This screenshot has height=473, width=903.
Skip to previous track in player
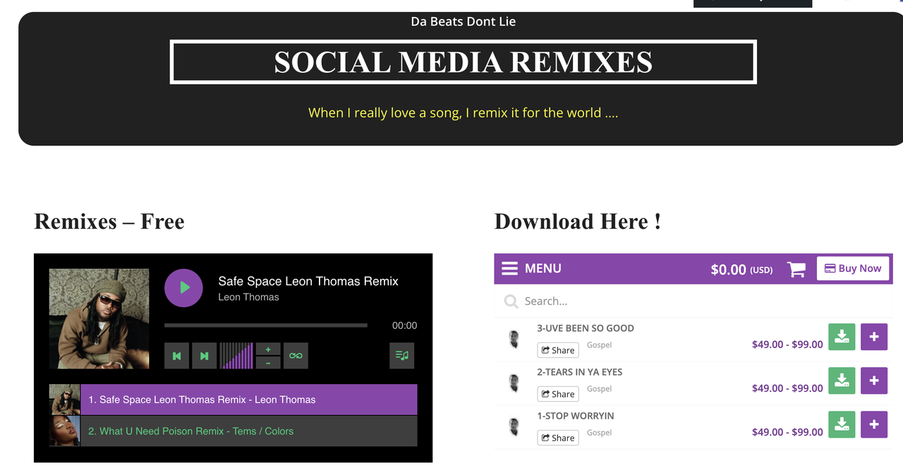tap(176, 356)
